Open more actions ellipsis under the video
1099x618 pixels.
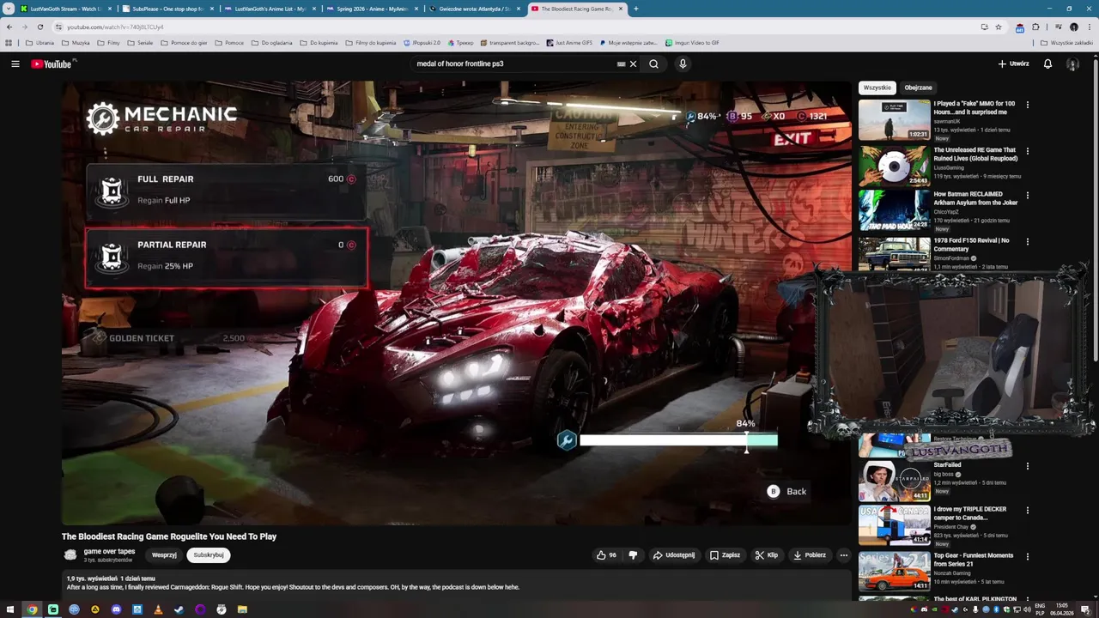point(843,555)
